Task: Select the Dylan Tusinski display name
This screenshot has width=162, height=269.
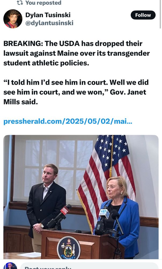Action: click(48, 15)
